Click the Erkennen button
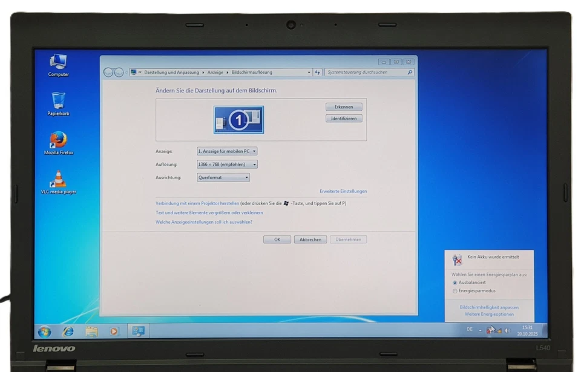This screenshot has width=581, height=372. (344, 106)
